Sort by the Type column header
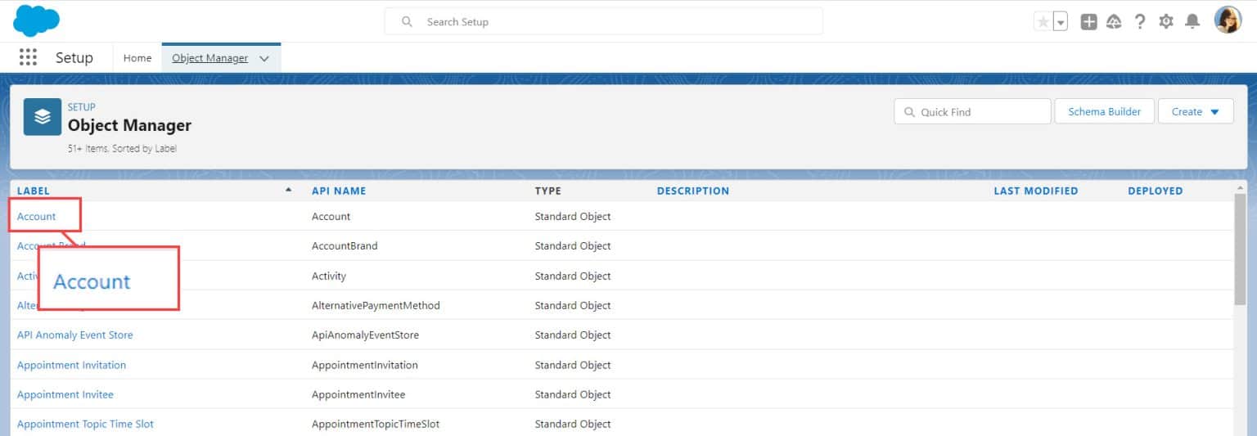1257x436 pixels. click(x=548, y=191)
